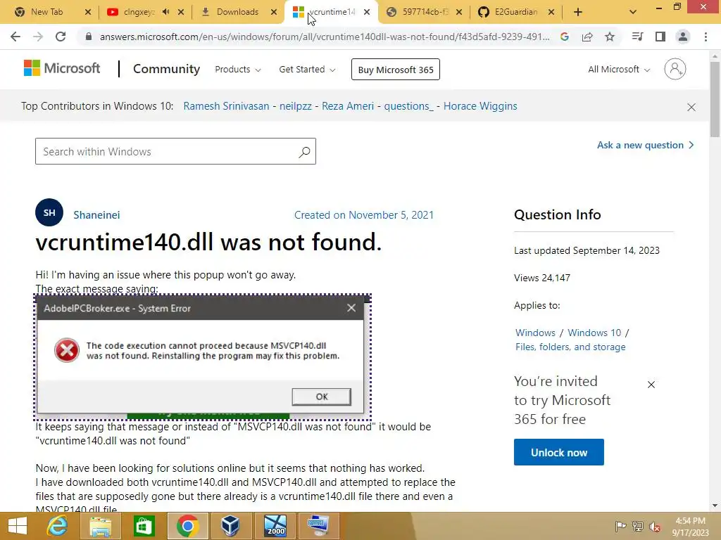Viewport: 721px width, 540px height.
Task: Switch to the New Tab tab
Action: coord(47,12)
